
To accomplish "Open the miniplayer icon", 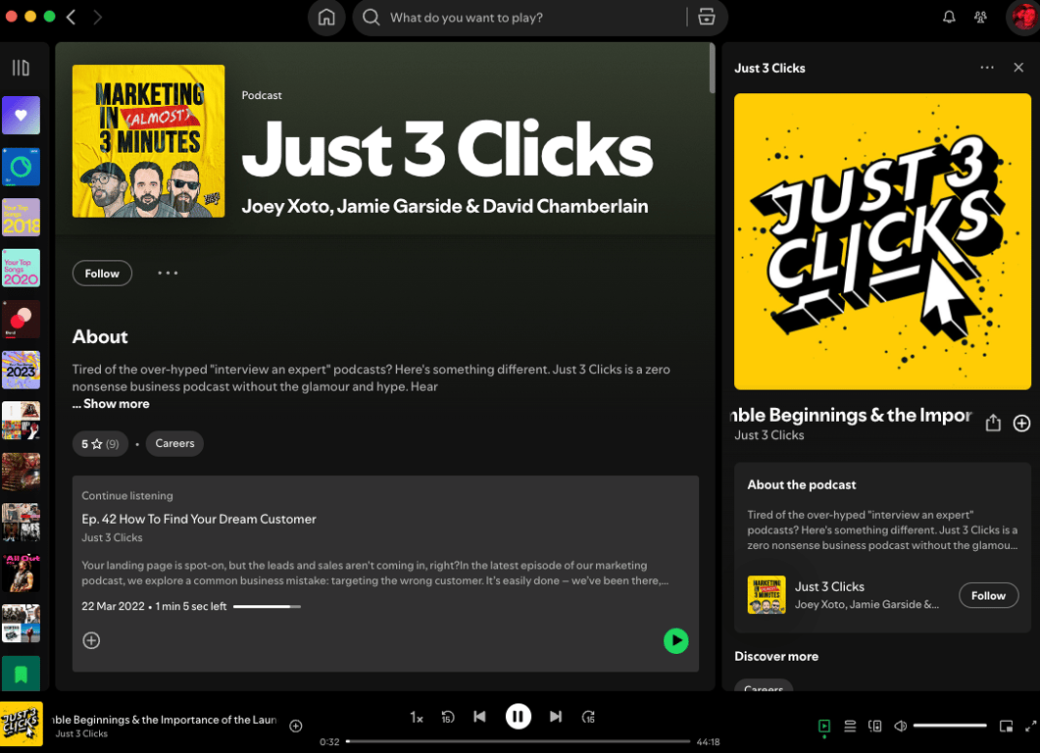I will tap(1006, 726).
